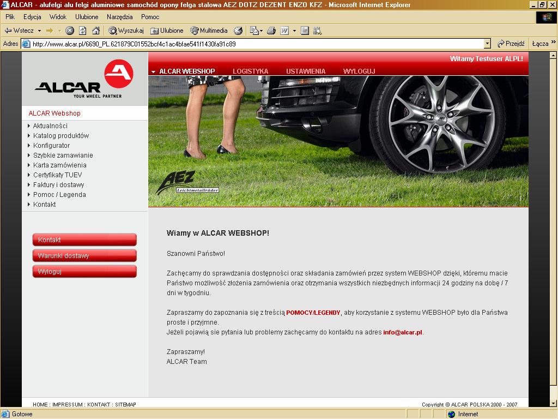Go to the home page via Home icon
The width and height of the screenshot is (558, 419).
[x=96, y=31]
